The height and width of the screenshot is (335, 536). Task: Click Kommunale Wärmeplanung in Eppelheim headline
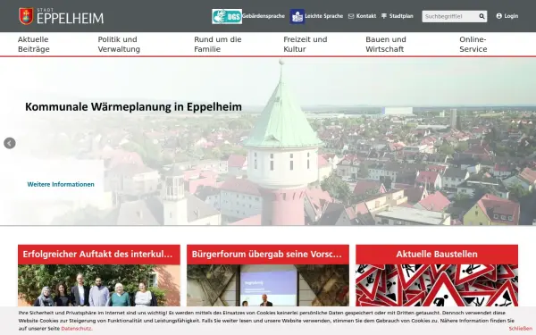point(133,106)
